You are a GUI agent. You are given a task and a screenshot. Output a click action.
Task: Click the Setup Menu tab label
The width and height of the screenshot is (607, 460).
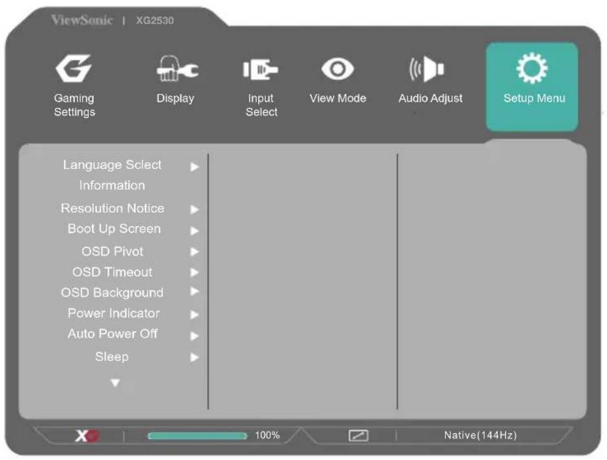coord(534,98)
